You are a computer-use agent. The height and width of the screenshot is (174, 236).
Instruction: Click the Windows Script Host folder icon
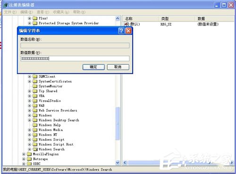click(35, 144)
